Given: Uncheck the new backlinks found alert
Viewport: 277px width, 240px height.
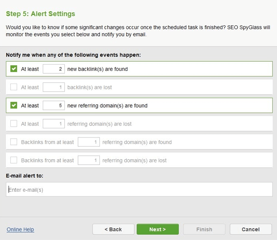Looking at the screenshot, I should tap(13, 69).
